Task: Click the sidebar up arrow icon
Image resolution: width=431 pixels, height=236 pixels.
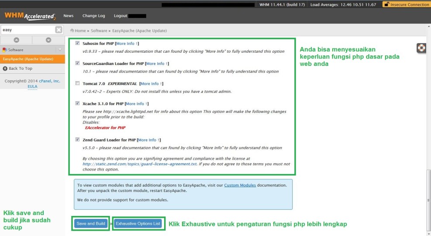Action: pos(17,40)
